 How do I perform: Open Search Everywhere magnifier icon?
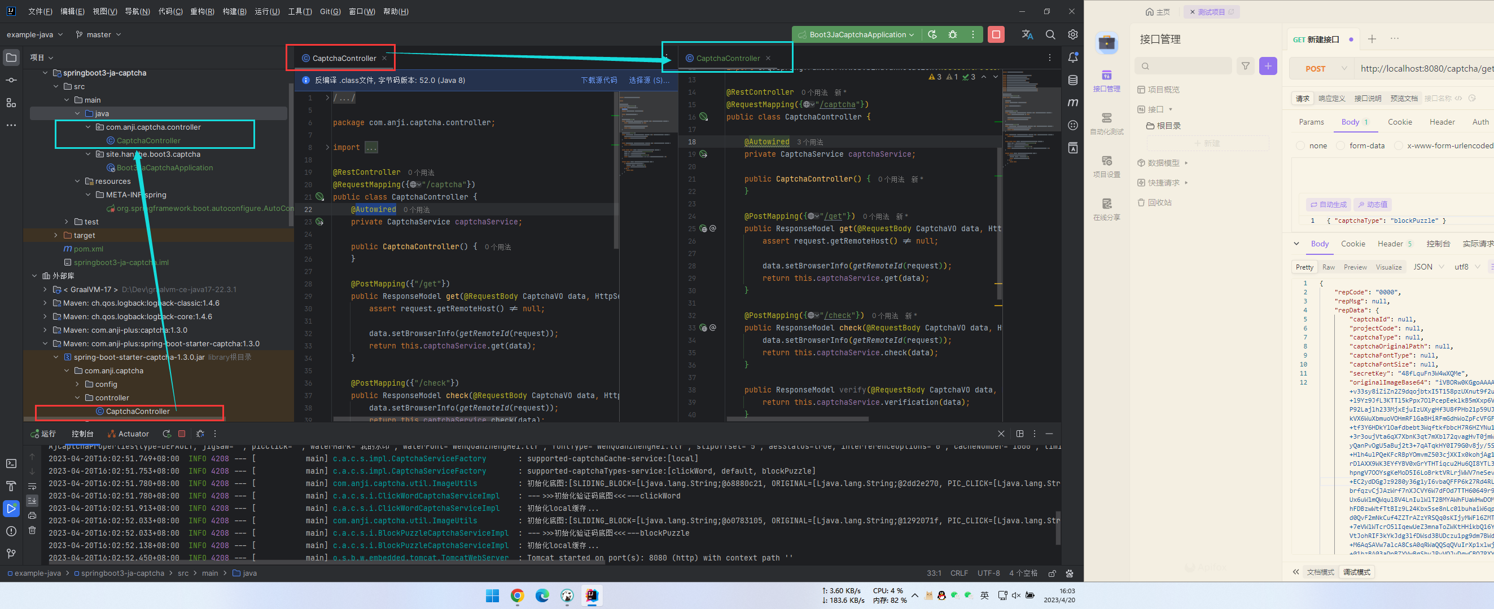(1050, 35)
